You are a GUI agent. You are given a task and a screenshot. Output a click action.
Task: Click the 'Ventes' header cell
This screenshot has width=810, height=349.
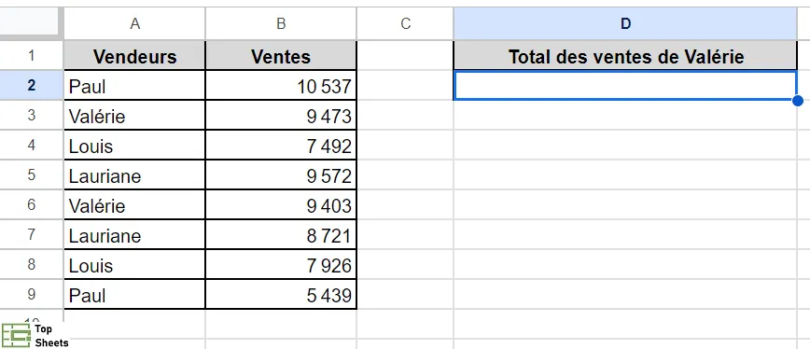click(x=281, y=56)
